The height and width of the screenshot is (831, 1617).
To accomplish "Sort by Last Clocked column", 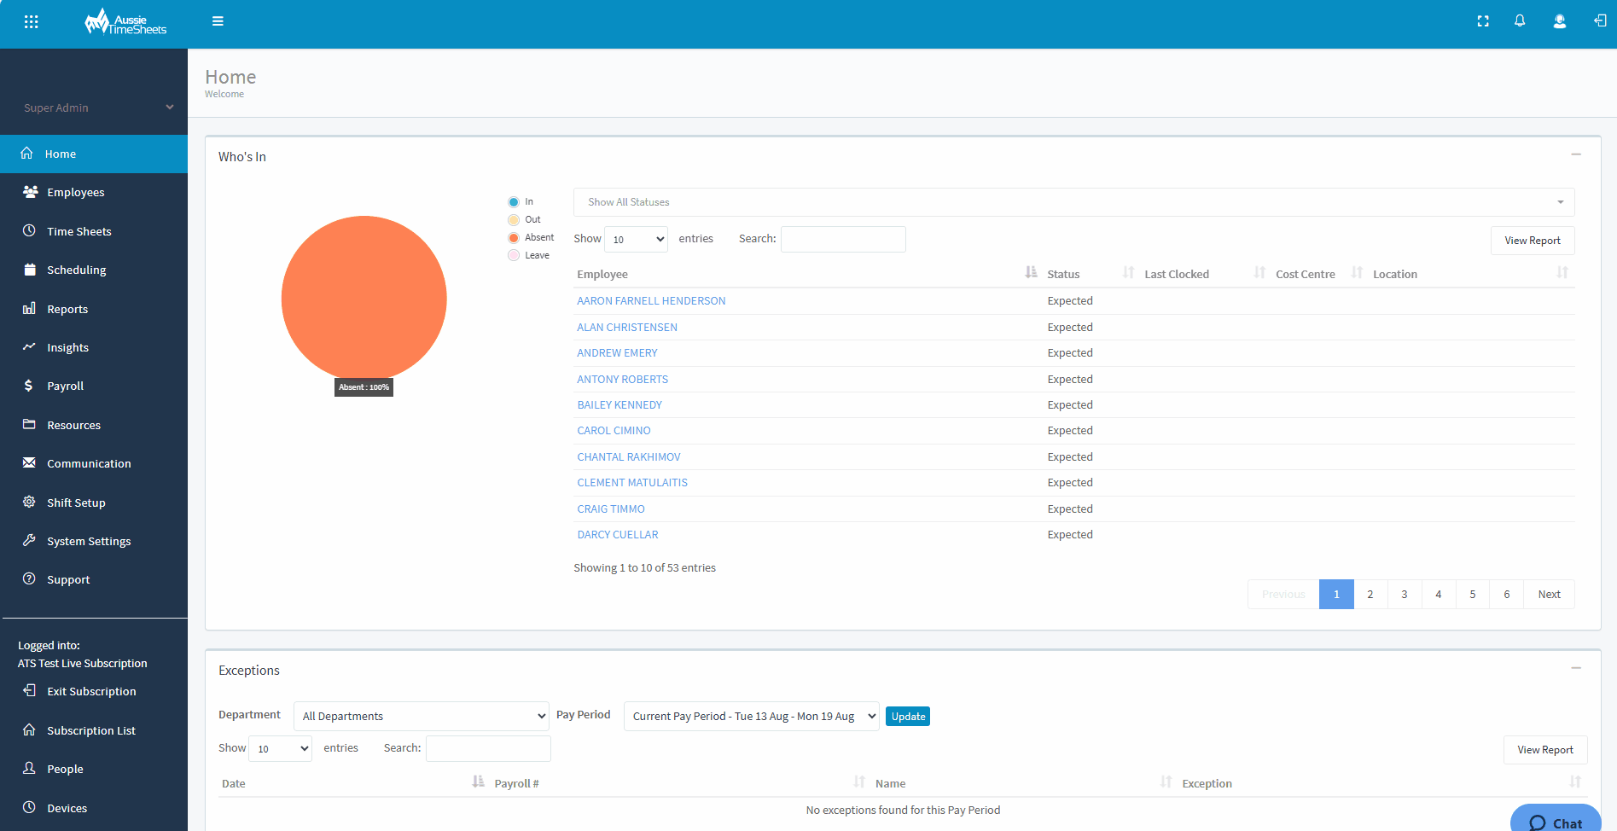I will pyautogui.click(x=1204, y=274).
